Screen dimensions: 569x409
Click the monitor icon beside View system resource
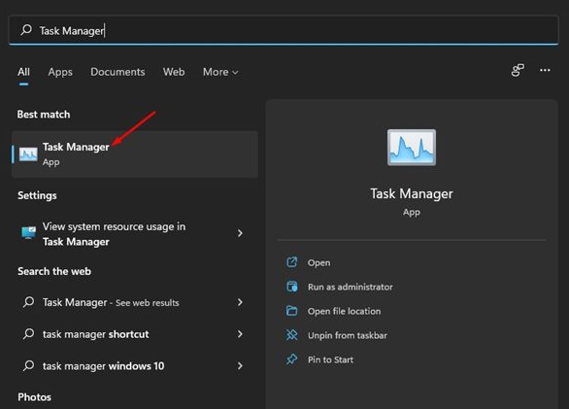[x=28, y=233]
